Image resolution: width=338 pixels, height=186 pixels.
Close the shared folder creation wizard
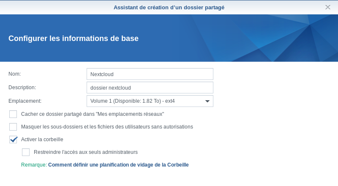tap(328, 7)
